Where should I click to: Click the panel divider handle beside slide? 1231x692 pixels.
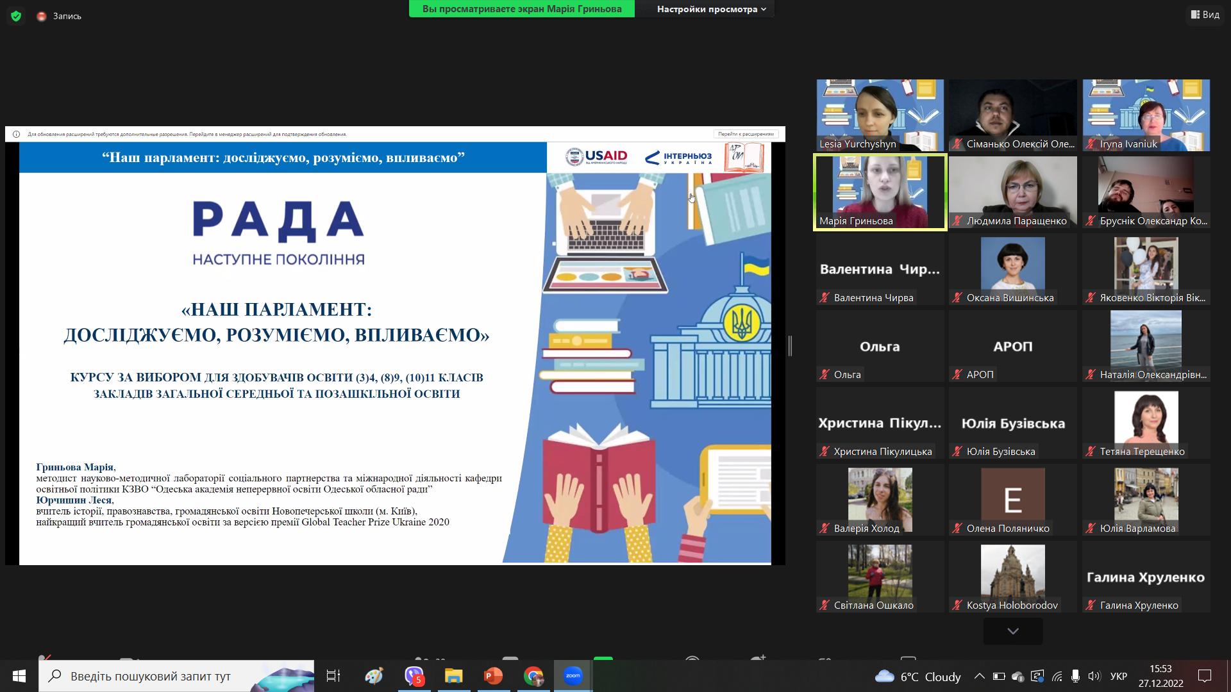coord(791,345)
